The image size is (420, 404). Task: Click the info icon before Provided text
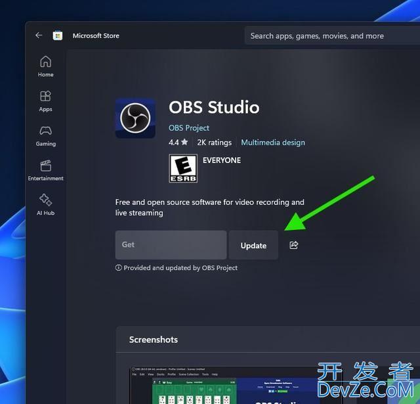point(118,267)
